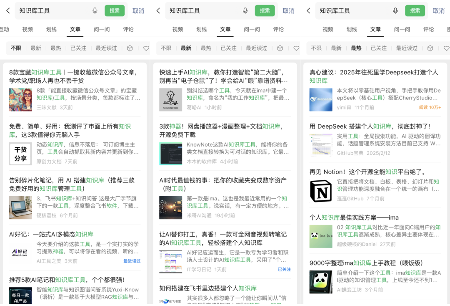This screenshot has width=450, height=306.
Task: Select the 已关注 filter in the right panel
Action: (379, 48)
